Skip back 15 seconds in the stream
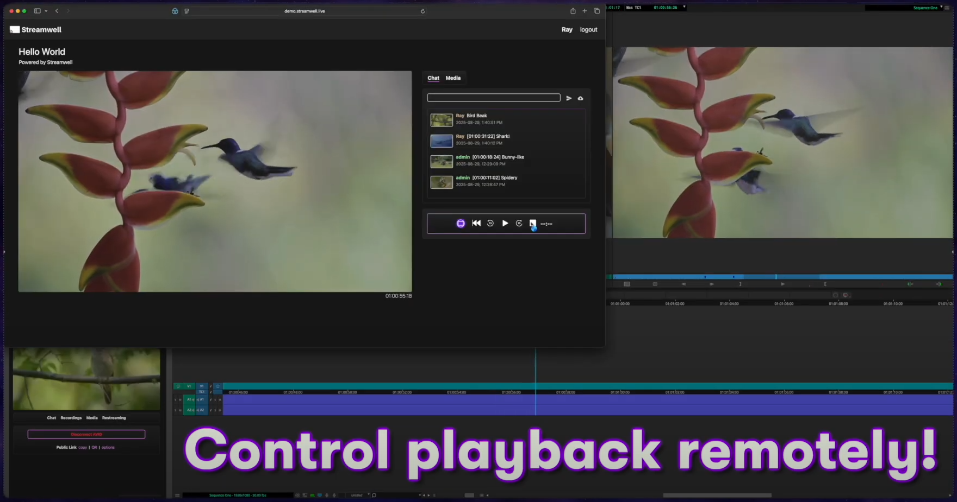The width and height of the screenshot is (957, 502). point(490,223)
